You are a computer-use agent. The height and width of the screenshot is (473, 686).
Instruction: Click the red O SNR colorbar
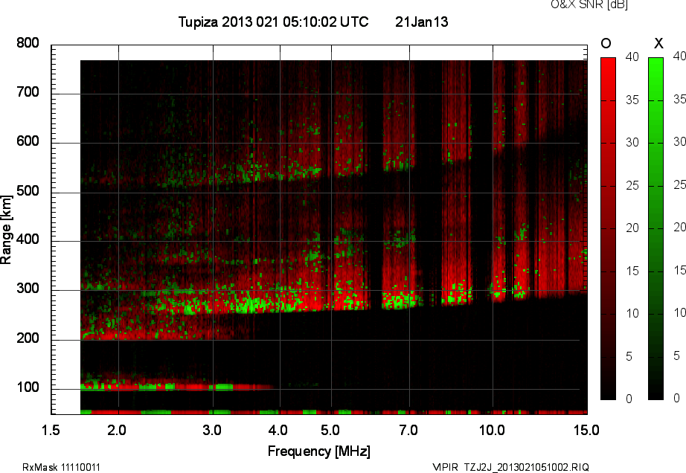(608, 228)
